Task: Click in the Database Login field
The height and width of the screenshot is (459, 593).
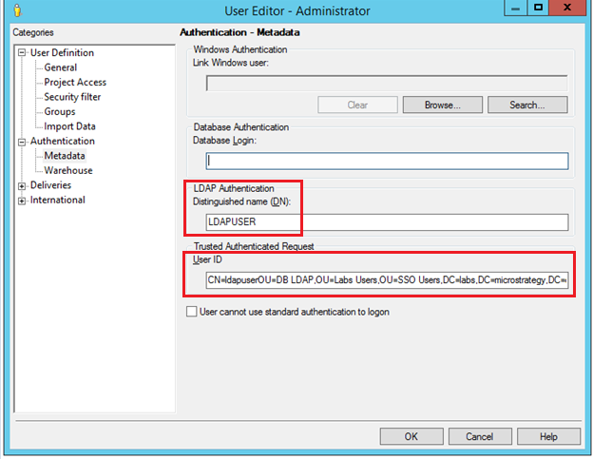Action: pyautogui.click(x=387, y=162)
